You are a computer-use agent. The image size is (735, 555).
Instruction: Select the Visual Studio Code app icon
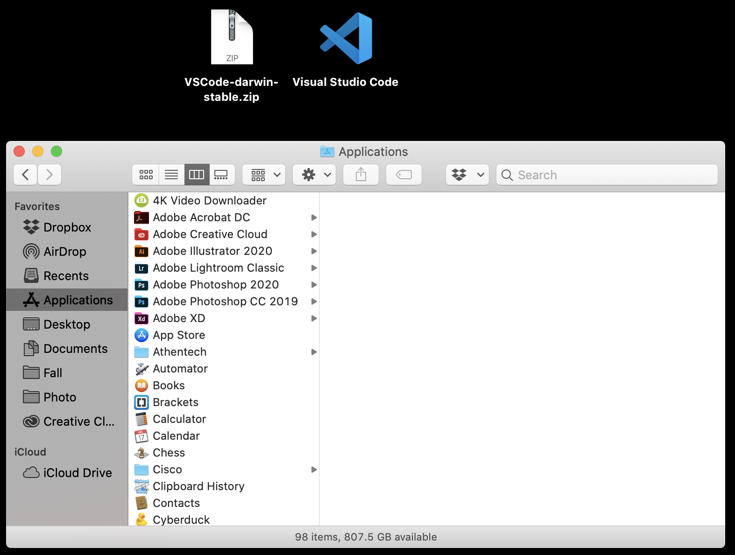pos(346,38)
